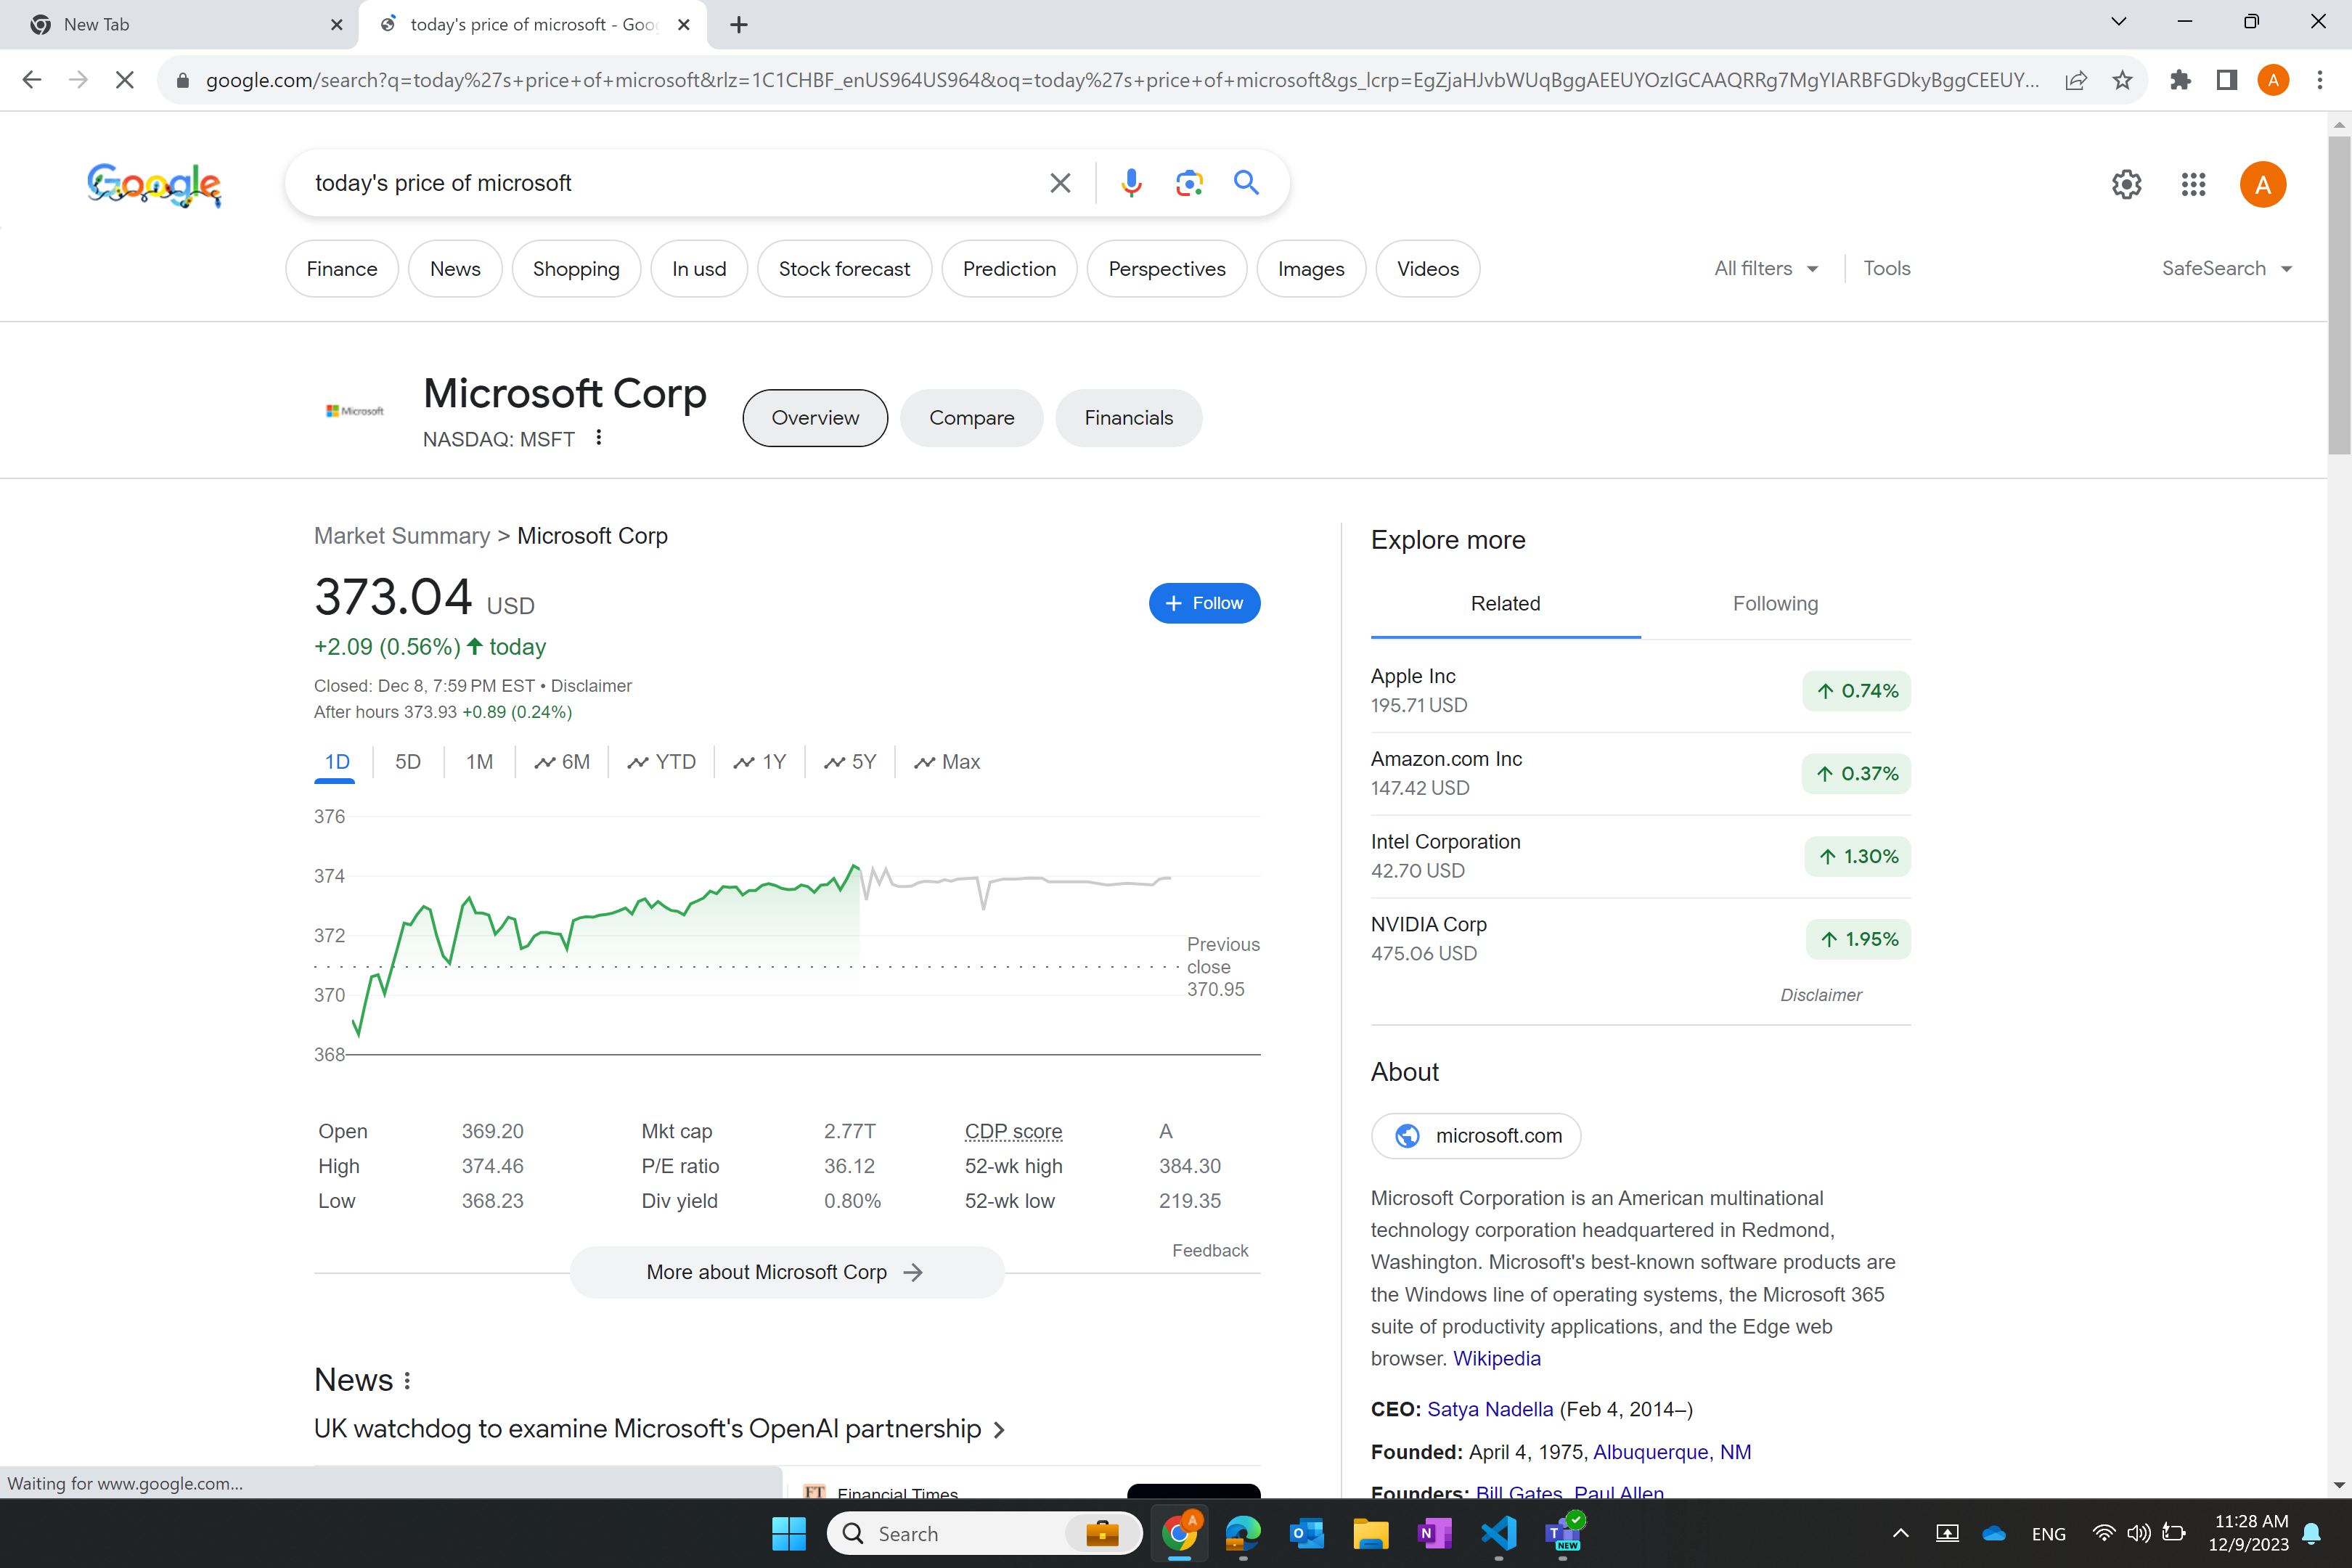The image size is (2352, 1568).
Task: Open the SafeSearch dropdown
Action: click(x=2226, y=268)
